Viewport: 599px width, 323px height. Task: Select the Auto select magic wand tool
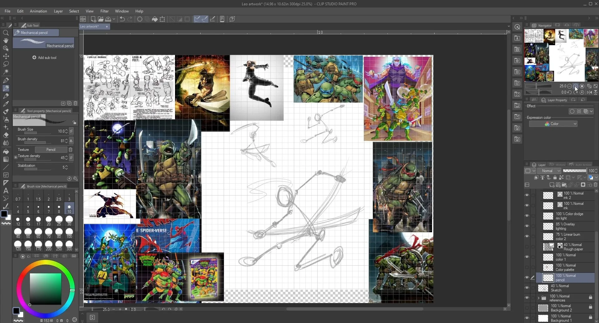coord(6,72)
